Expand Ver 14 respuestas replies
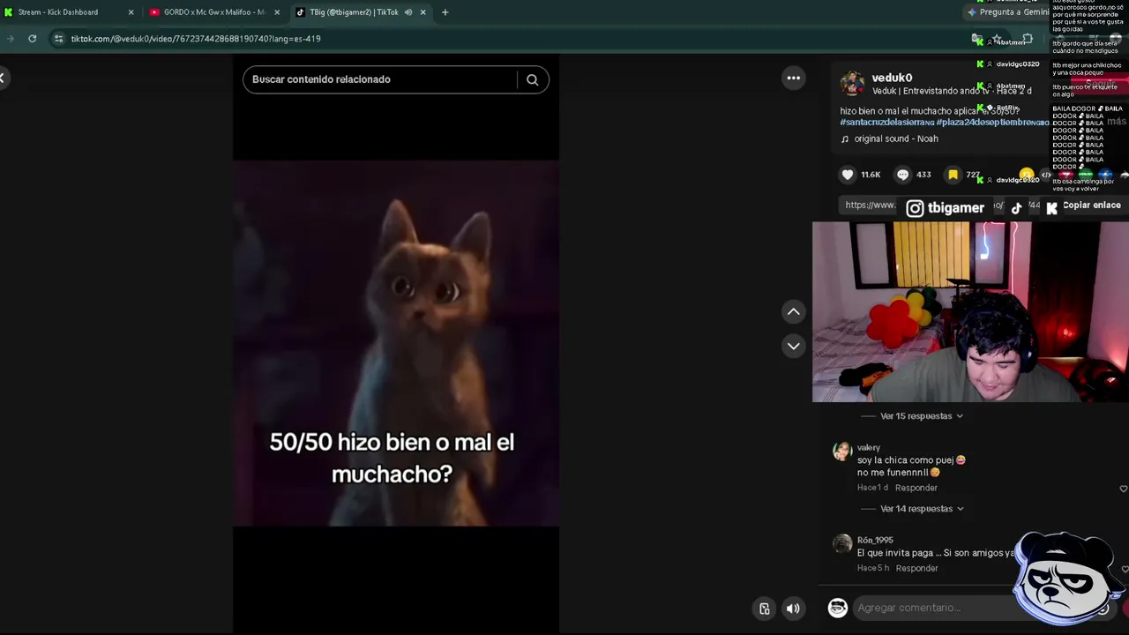 (916, 509)
